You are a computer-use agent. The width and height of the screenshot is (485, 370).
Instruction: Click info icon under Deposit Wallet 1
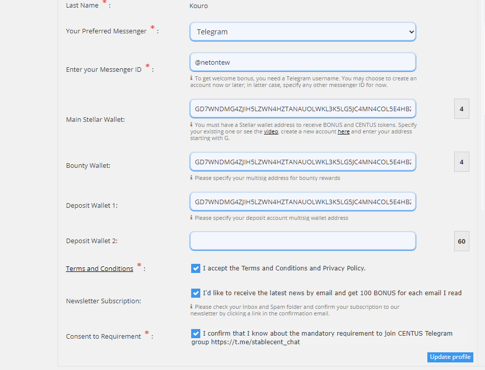click(192, 218)
